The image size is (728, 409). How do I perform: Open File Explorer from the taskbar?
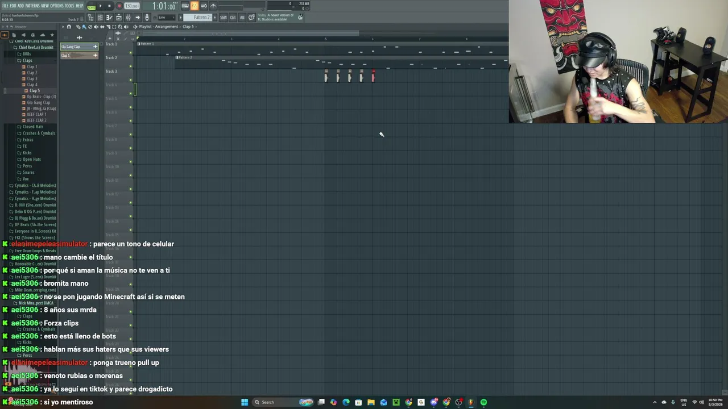point(371,402)
